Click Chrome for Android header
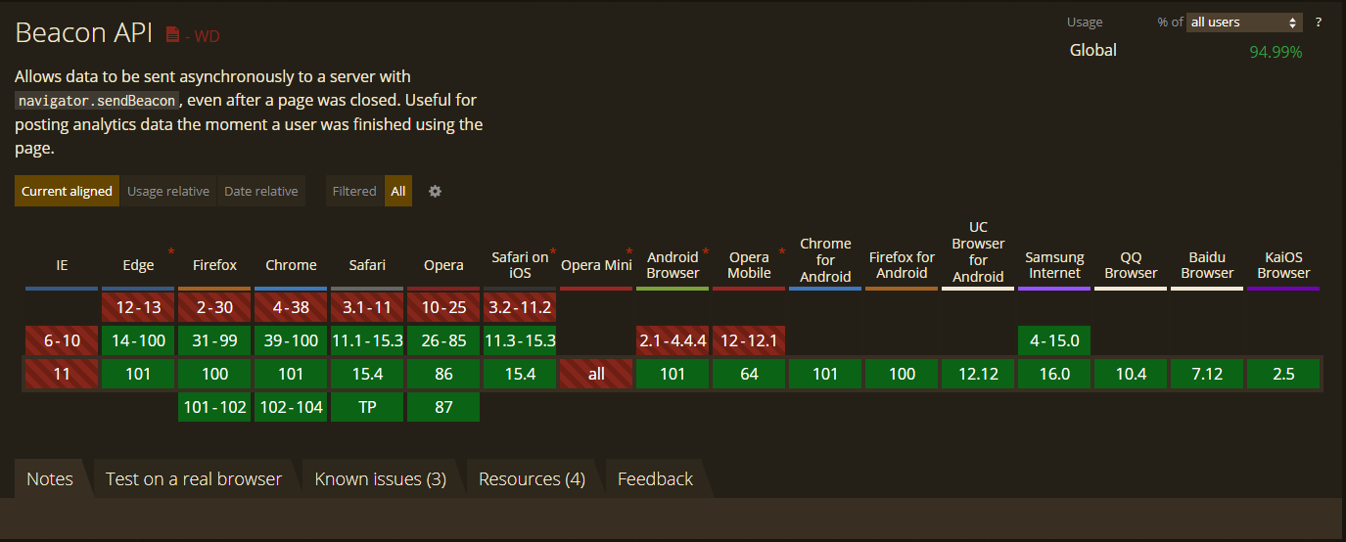Screen dimensions: 1346x542 tap(825, 260)
